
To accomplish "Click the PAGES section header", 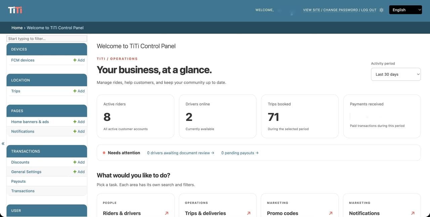I will coord(47,111).
